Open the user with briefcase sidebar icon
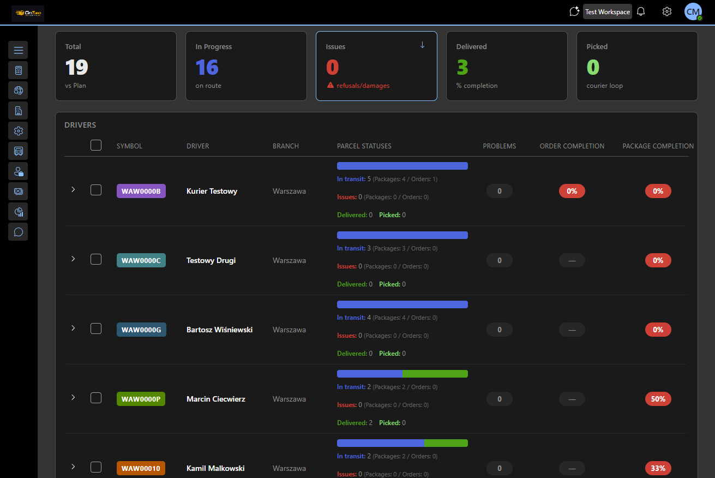715x478 pixels. coord(18,171)
